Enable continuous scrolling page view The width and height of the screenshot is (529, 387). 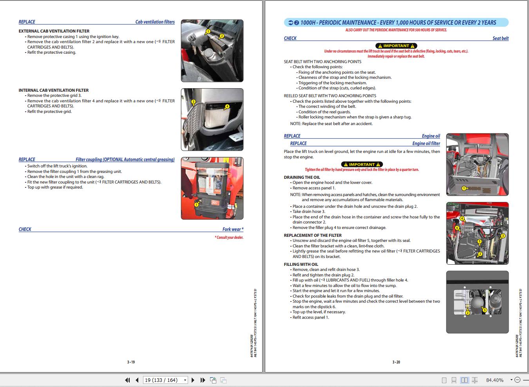tap(454, 380)
